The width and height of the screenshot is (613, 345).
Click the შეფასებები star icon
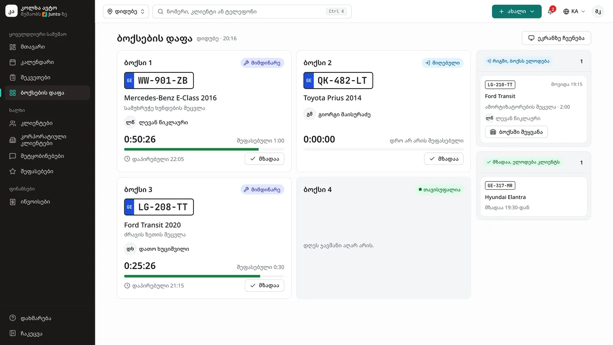coord(13,171)
